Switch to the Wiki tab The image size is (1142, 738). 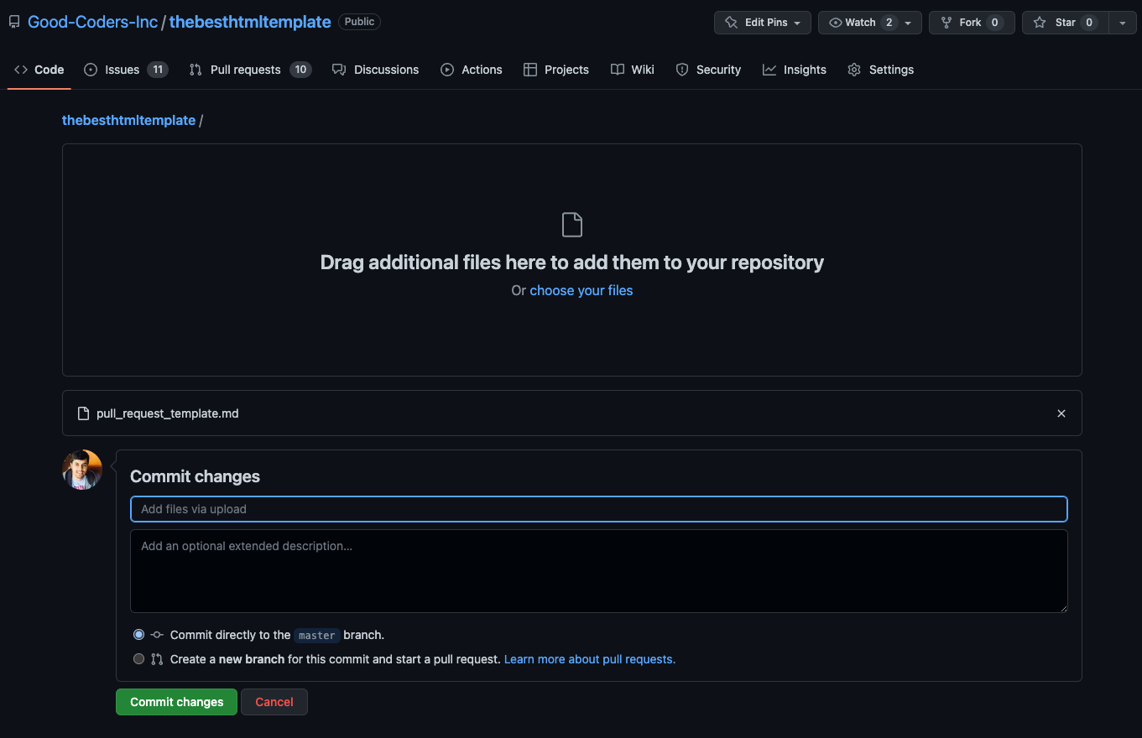click(633, 70)
